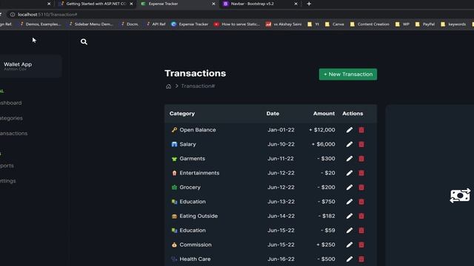Open the PayPal bookmarks folder
This screenshot has height=266, width=474.
click(x=425, y=24)
